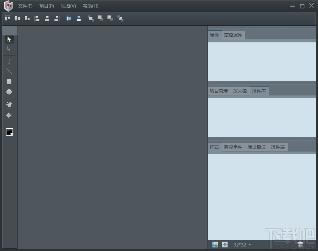This screenshot has height=251, width=318.
Task: Open the 视图(V) menu
Action: click(x=68, y=6)
